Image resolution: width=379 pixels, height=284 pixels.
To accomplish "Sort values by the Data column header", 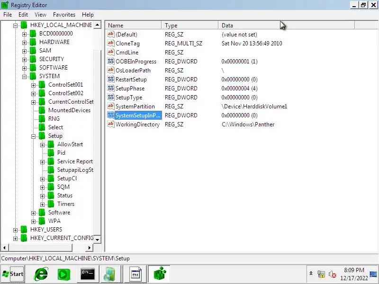I will point(287,26).
